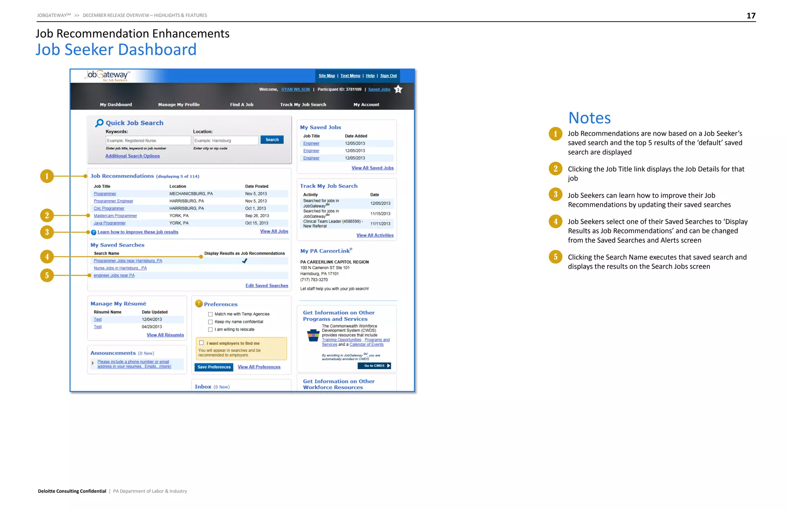
Task: Open Calendar of Events link
Action: (366, 344)
